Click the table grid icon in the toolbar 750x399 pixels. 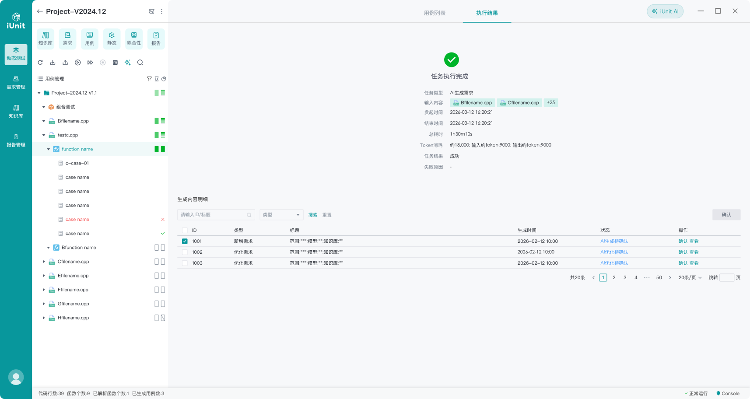click(115, 63)
